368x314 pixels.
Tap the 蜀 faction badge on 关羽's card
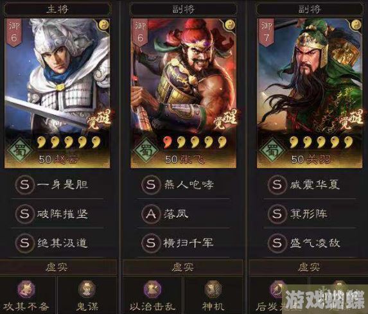click(x=272, y=150)
